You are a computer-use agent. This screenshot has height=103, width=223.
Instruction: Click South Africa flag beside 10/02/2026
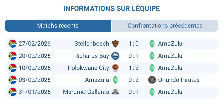click(13, 68)
